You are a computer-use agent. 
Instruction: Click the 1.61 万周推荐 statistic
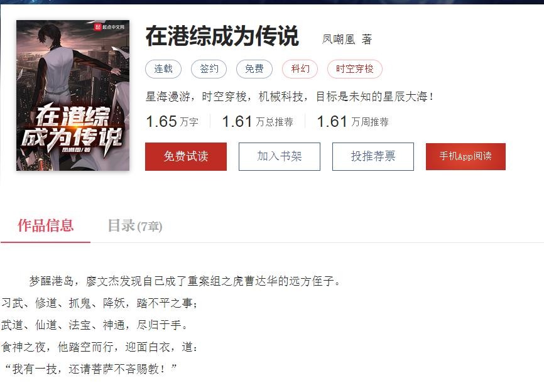(x=352, y=122)
